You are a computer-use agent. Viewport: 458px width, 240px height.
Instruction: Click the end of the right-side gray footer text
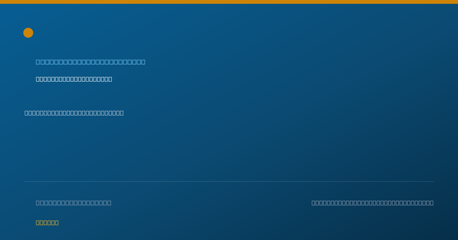pos(432,203)
